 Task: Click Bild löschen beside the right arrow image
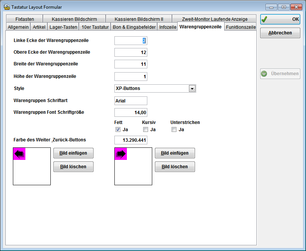click(175, 167)
